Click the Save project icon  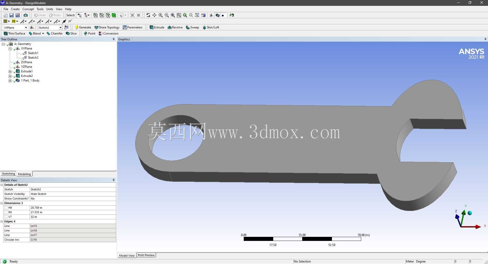click(x=11, y=15)
